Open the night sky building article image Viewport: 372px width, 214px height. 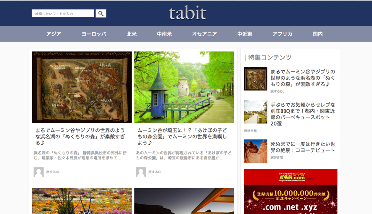click(x=184, y=201)
